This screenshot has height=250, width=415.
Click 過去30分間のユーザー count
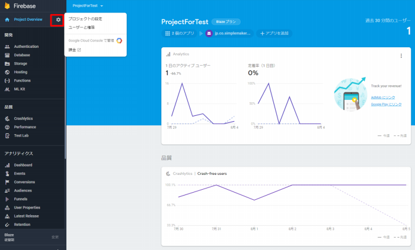pyautogui.click(x=408, y=31)
